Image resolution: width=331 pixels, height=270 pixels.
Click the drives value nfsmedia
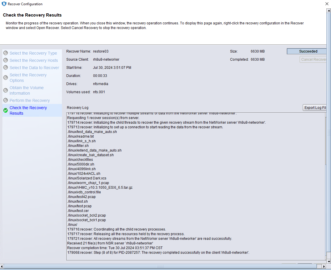[x=100, y=84]
